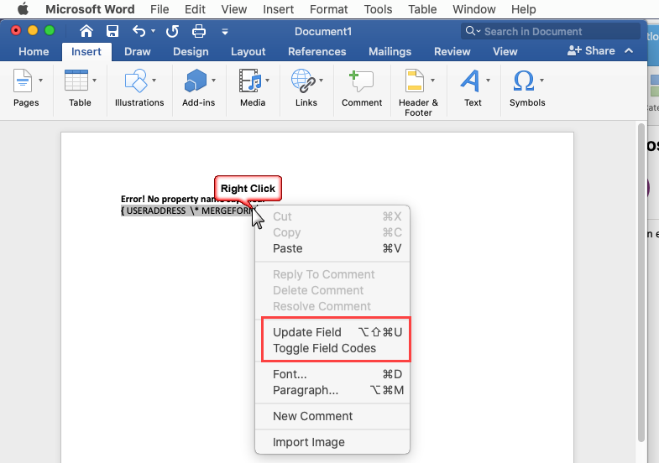Insert a new Comment from ribbon
659x463 pixels.
(362, 89)
